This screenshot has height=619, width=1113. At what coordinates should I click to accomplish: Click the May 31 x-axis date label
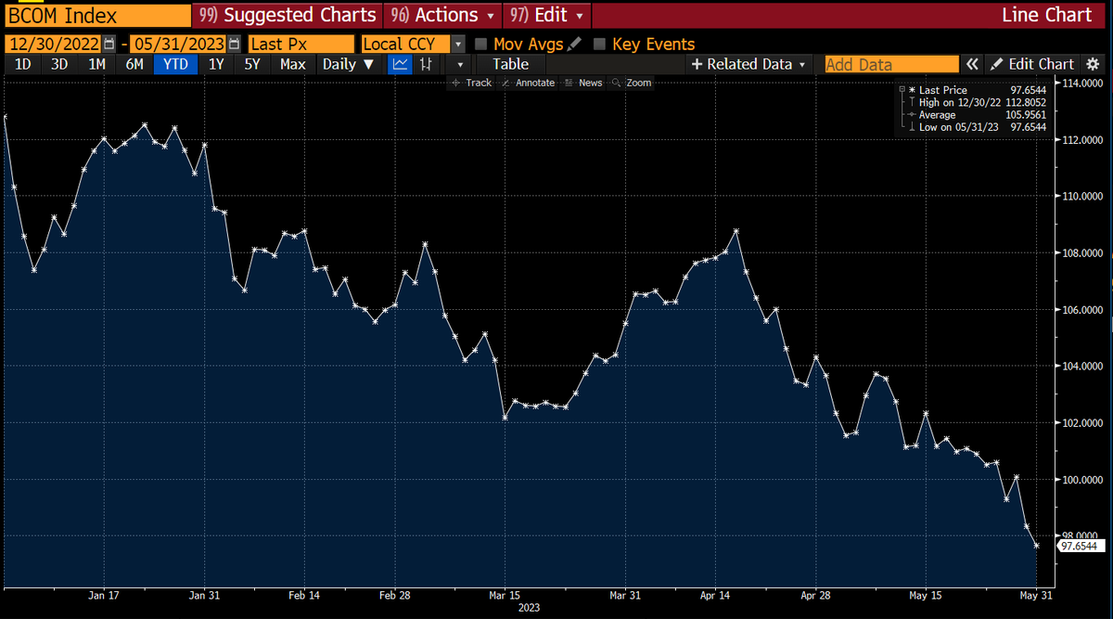click(1036, 595)
